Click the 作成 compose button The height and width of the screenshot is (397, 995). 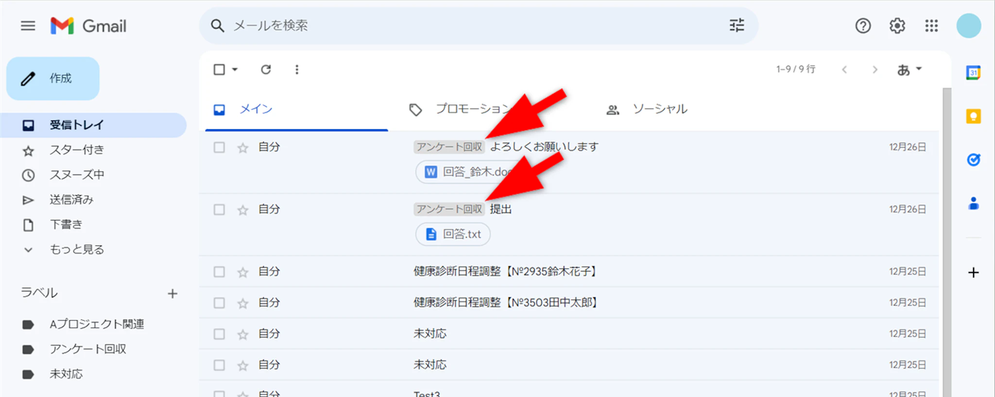[53, 78]
